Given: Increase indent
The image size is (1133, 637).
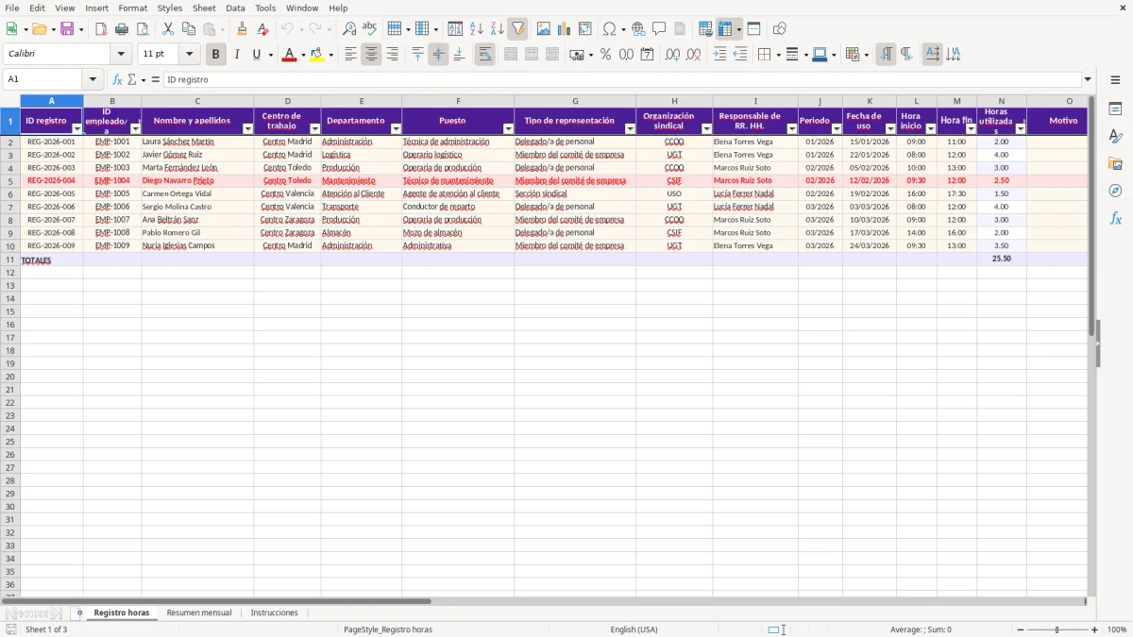Looking at the screenshot, I should tap(720, 55).
